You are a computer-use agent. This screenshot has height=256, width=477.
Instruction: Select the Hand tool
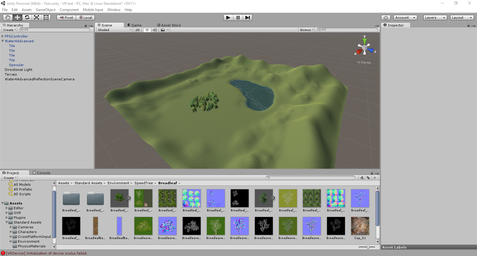(8, 18)
